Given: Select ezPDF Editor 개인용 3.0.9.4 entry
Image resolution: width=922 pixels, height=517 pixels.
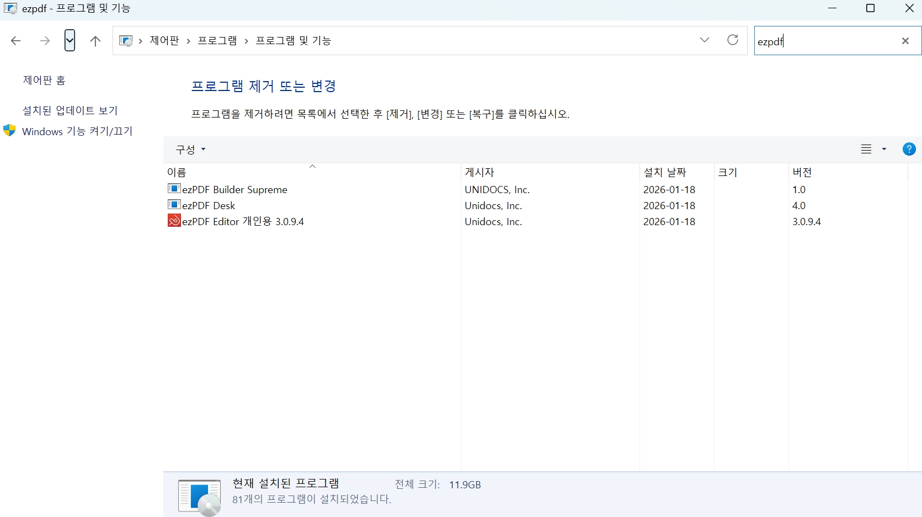Looking at the screenshot, I should coord(243,221).
